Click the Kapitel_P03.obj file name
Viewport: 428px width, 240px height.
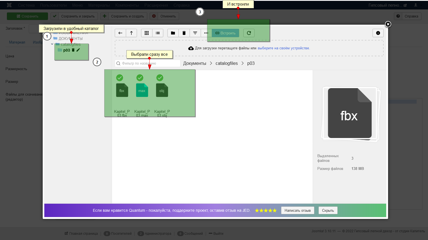click(x=162, y=113)
